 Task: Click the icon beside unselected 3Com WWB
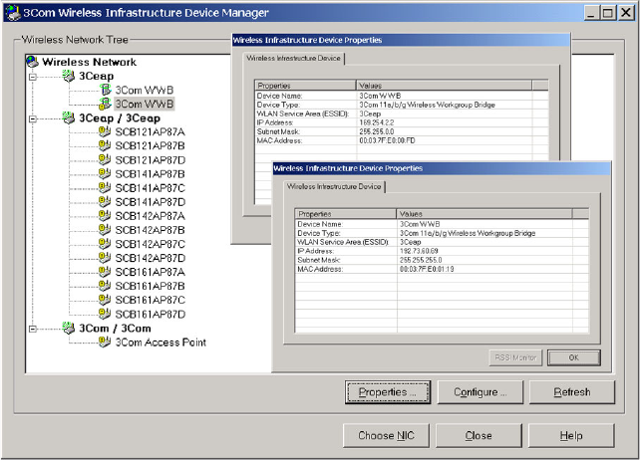(106, 90)
